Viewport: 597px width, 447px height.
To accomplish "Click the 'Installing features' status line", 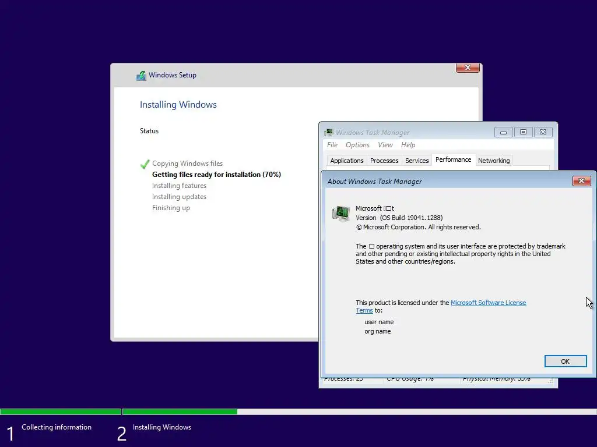I will click(x=179, y=186).
